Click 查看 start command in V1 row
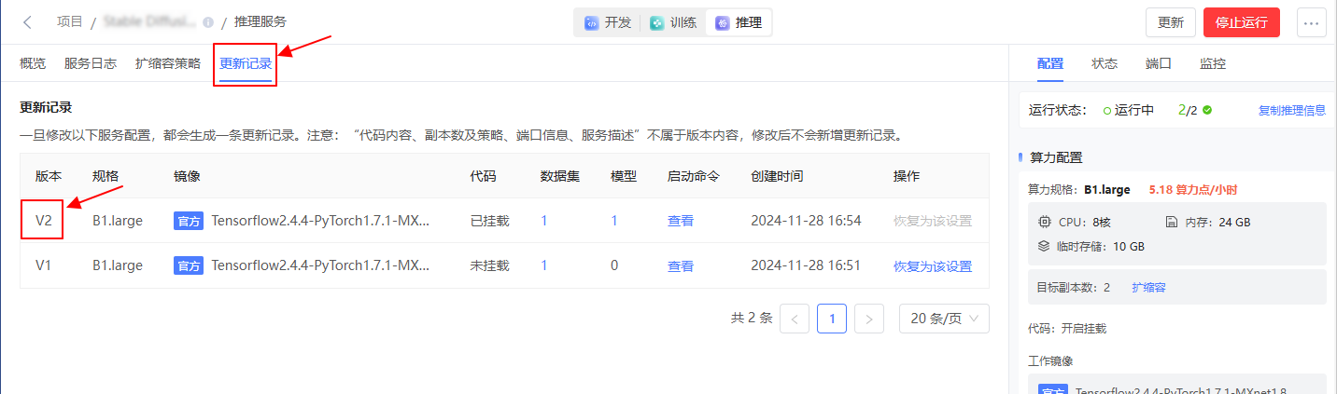This screenshot has height=394, width=1337. click(x=681, y=265)
